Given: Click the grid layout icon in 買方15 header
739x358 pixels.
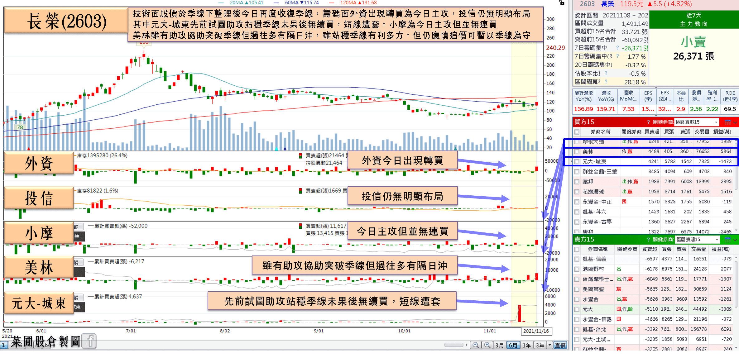Looking at the screenshot, I should 728,122.
